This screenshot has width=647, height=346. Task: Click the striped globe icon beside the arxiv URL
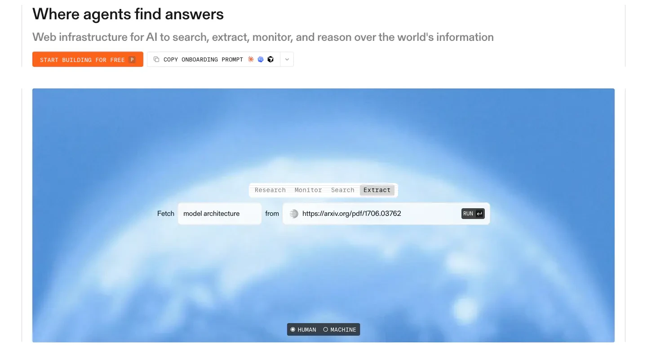click(x=294, y=214)
